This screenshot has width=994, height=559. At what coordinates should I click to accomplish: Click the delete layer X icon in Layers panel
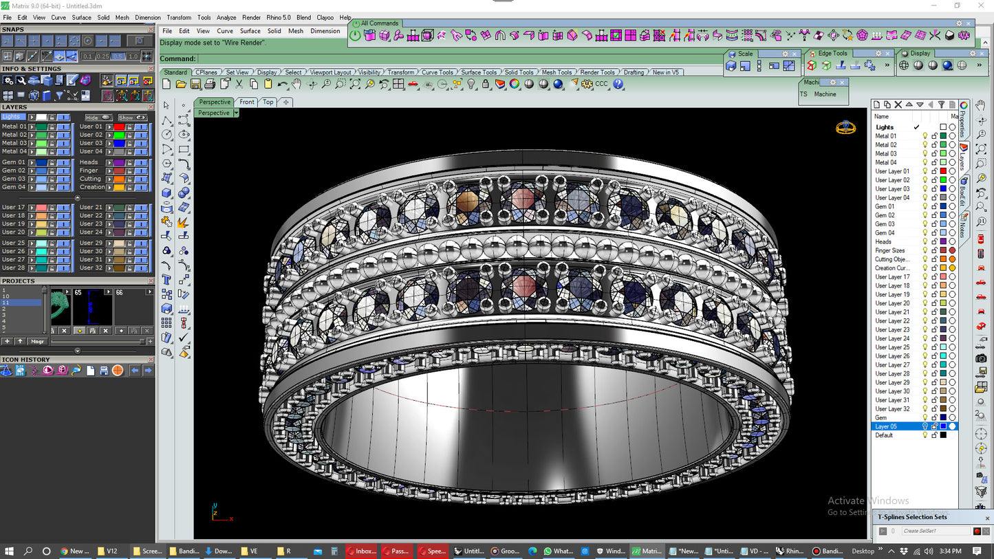pos(898,105)
